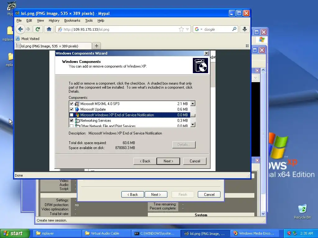Open the search engine selector dropdown arrow
Image resolution: width=318 pixels, height=238 pixels.
tap(201, 29)
